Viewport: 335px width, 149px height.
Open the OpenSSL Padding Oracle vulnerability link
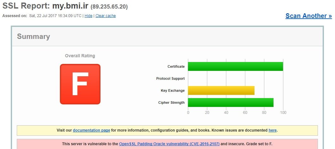coord(169,144)
